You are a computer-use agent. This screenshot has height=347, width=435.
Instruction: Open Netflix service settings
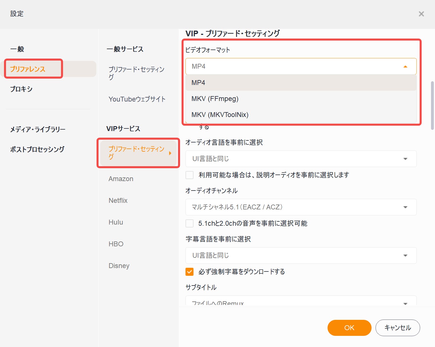click(x=118, y=201)
